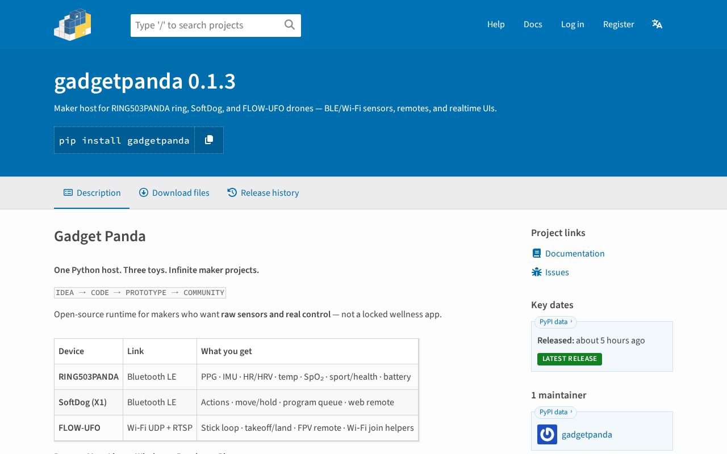
Task: Switch to the Release history tab
Action: point(263,192)
